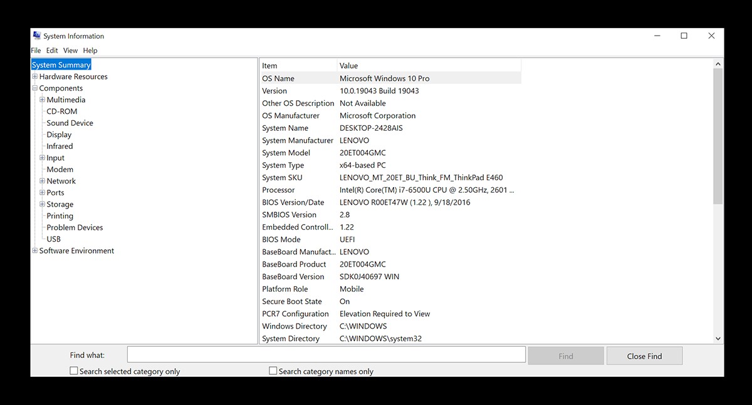Close the System Information window
This screenshot has height=405, width=752.
(x=711, y=36)
